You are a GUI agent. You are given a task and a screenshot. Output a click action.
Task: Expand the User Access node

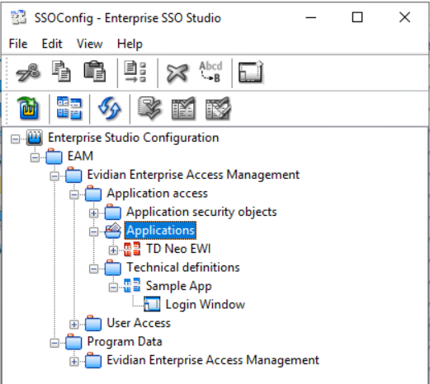[74, 325]
